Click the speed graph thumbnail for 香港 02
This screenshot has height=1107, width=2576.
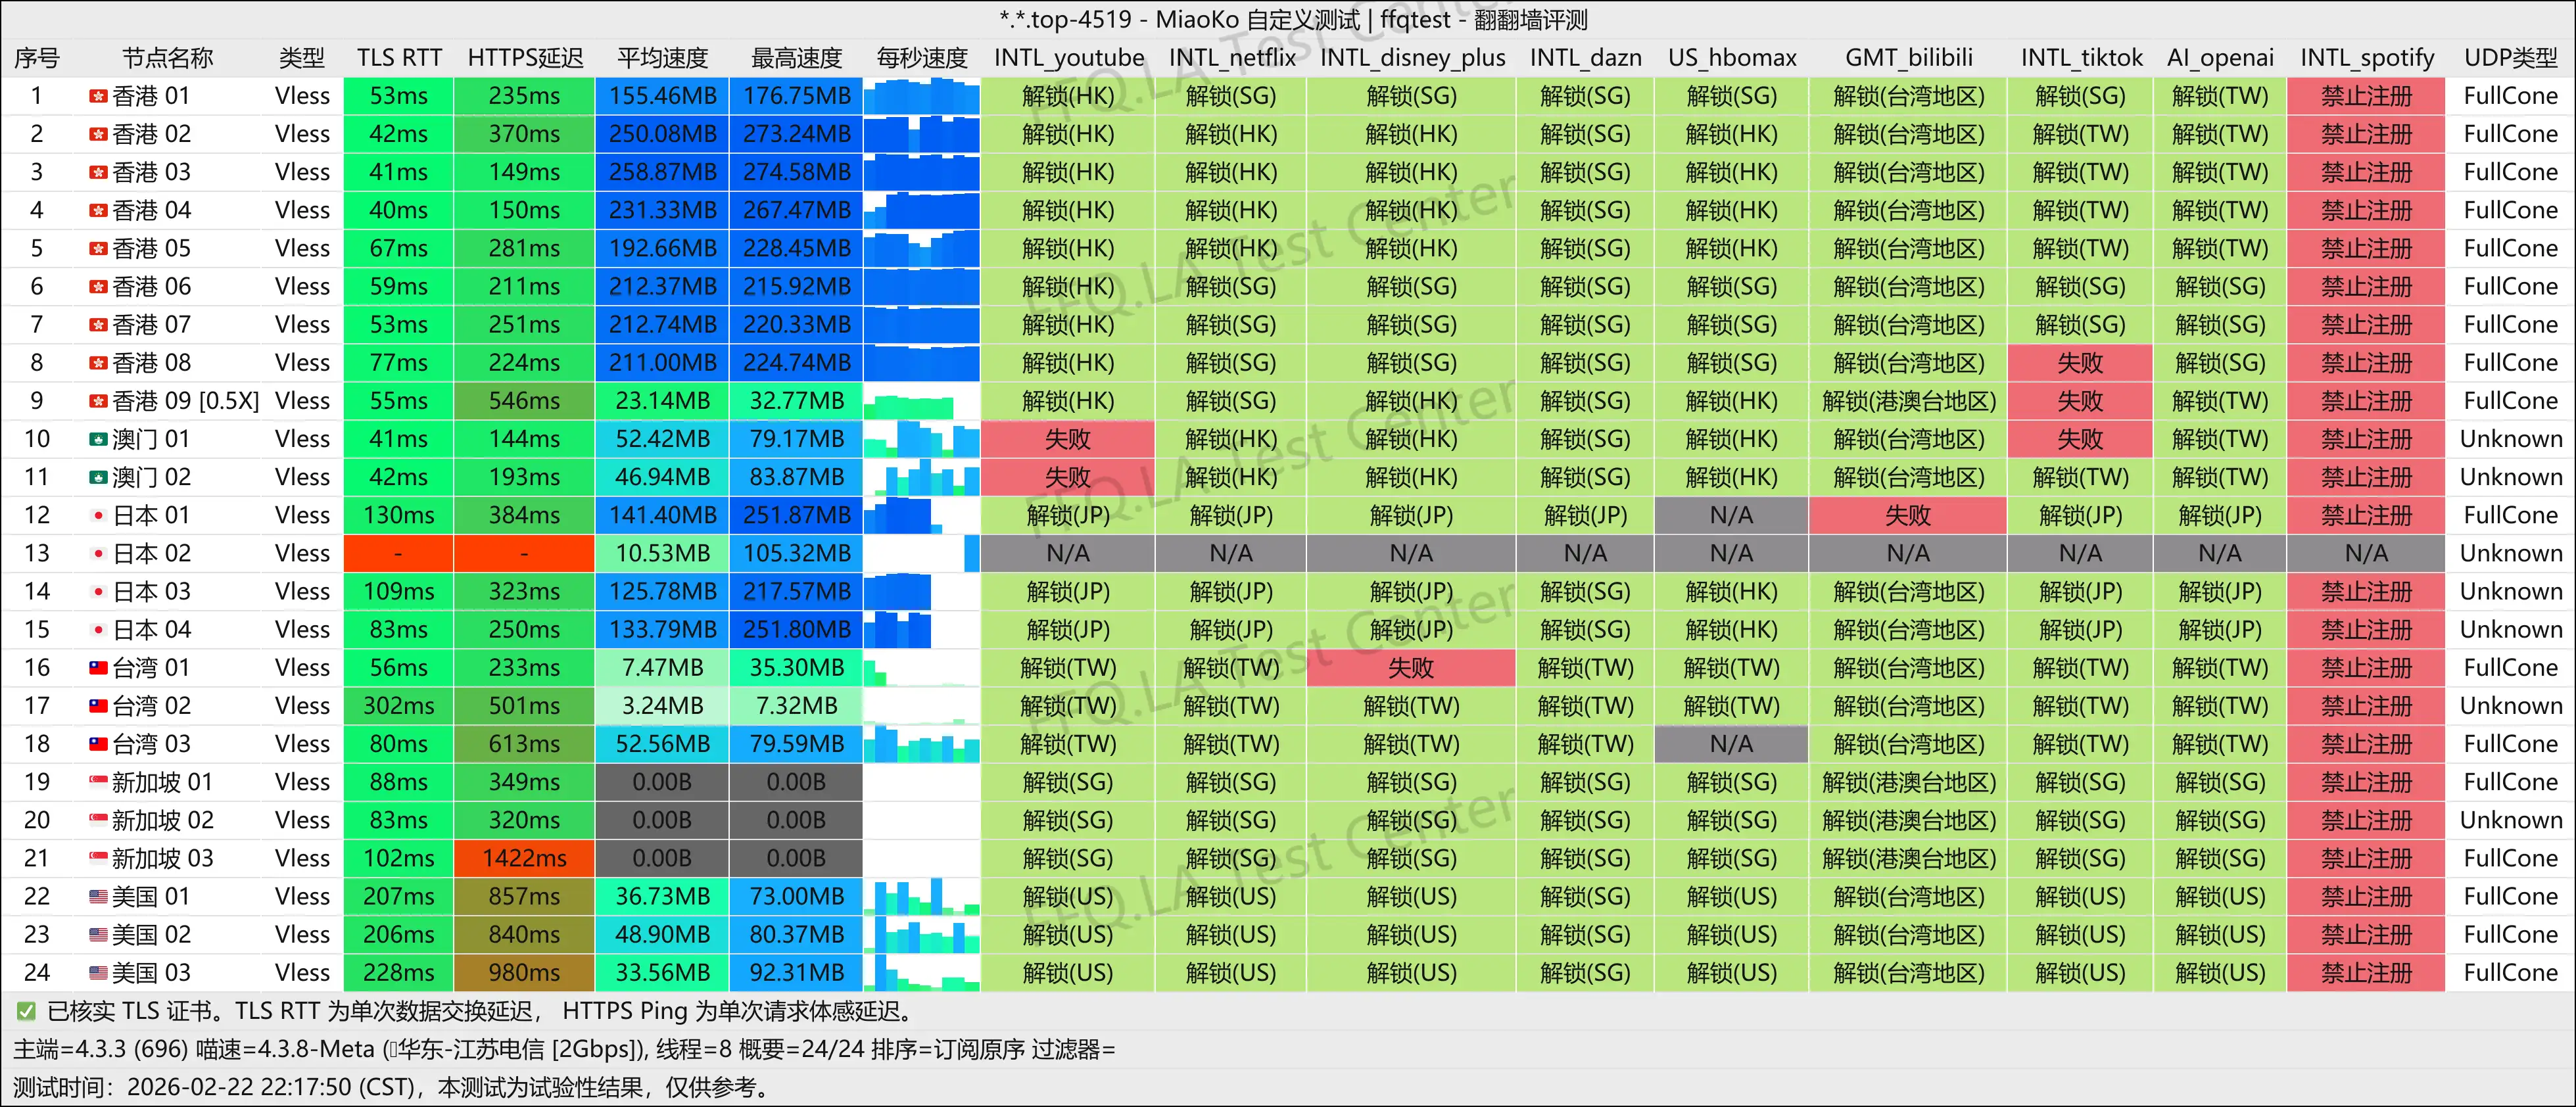[x=921, y=134]
